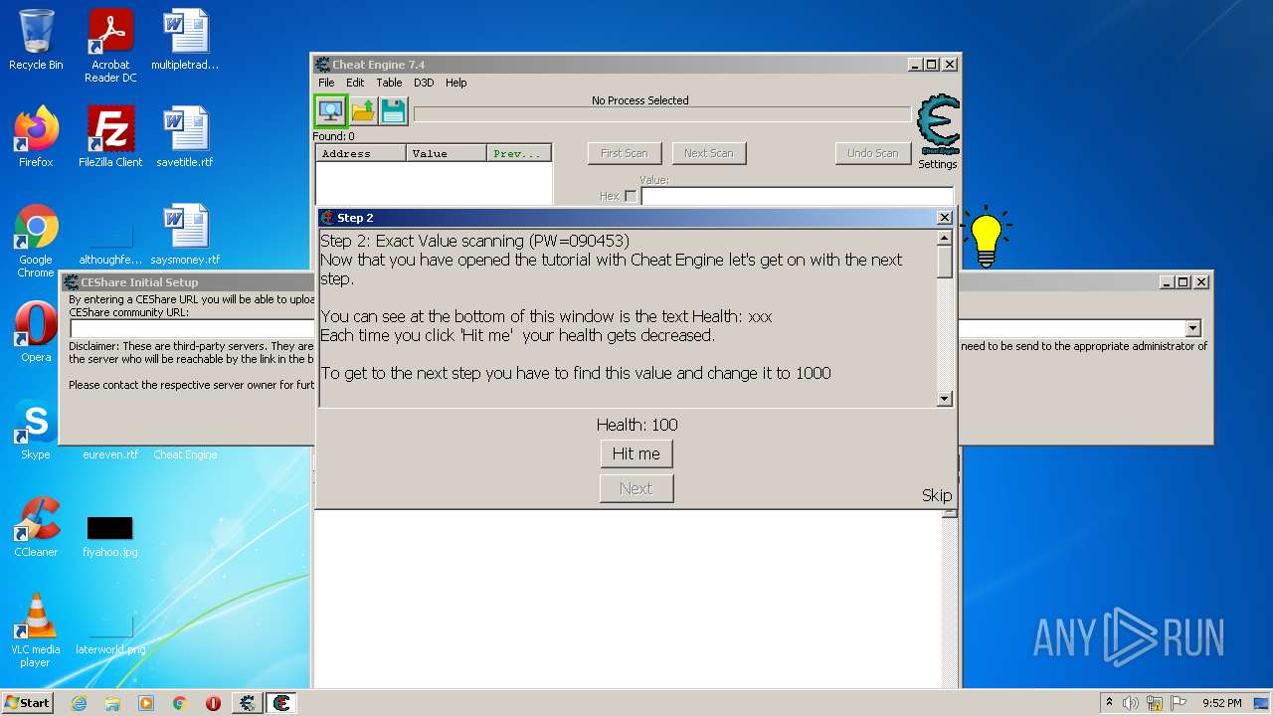Select the FileZilla Client desktop icon
This screenshot has height=716, width=1273.
click(110, 137)
